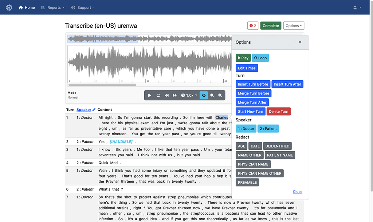
Task: Open the Support menu
Action: click(83, 7)
